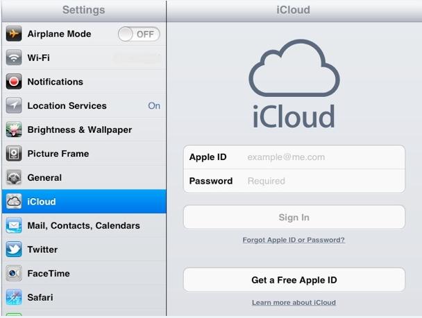Viewport: 422px width, 318px height.
Task: Click the Location Services On value
Action: [x=154, y=106]
